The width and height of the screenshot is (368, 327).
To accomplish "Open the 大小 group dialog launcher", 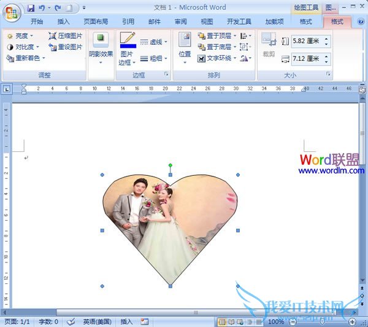I will [x=328, y=74].
